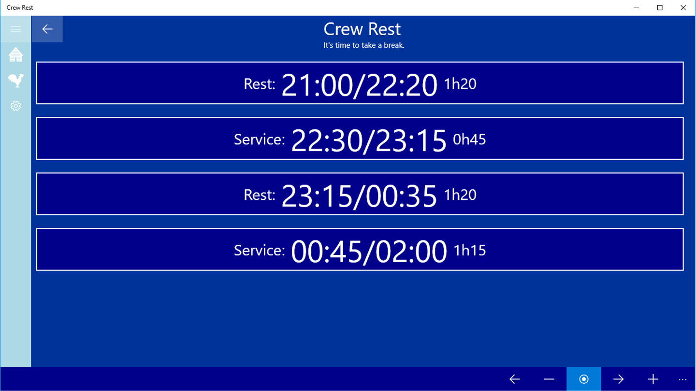Select the Service 00:45/02:00 row
The image size is (696, 391).
click(x=360, y=250)
